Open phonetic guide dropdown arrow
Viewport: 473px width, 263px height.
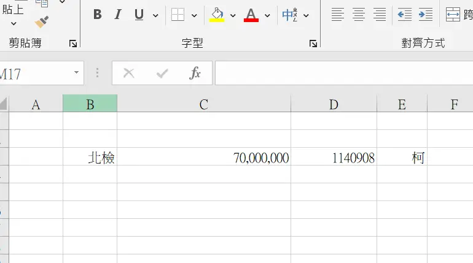pyautogui.click(x=306, y=15)
